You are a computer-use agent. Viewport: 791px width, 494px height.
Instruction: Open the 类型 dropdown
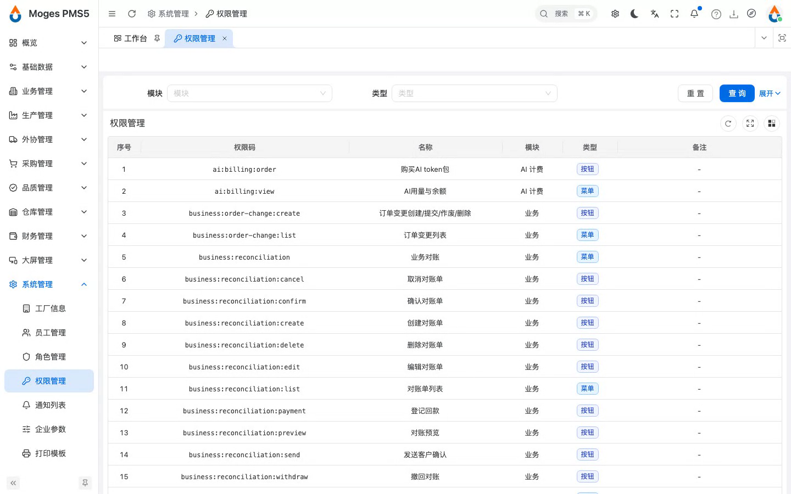click(x=475, y=93)
